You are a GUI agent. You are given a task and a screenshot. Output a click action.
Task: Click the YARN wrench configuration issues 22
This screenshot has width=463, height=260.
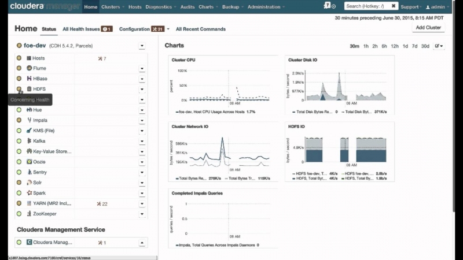(x=102, y=204)
